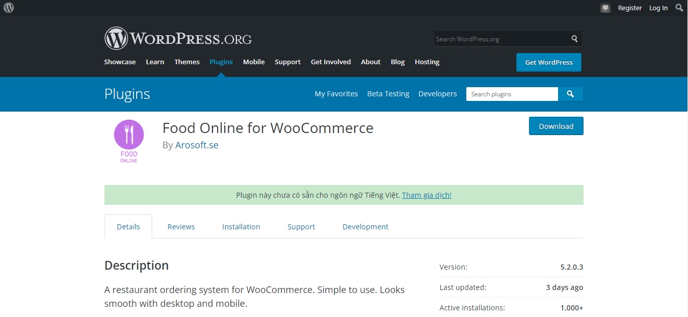Open the Learn menu item
Screen dimensions: 688x317
click(155, 62)
